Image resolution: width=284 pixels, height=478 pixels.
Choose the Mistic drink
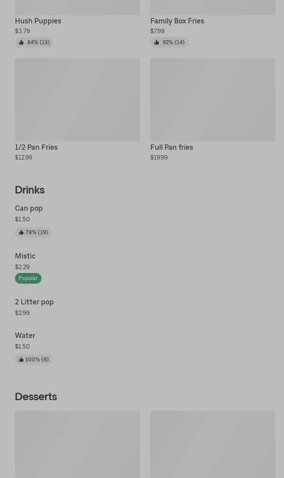pos(25,256)
